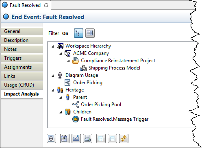Expand all tree nodes with plus icon

click(101, 138)
